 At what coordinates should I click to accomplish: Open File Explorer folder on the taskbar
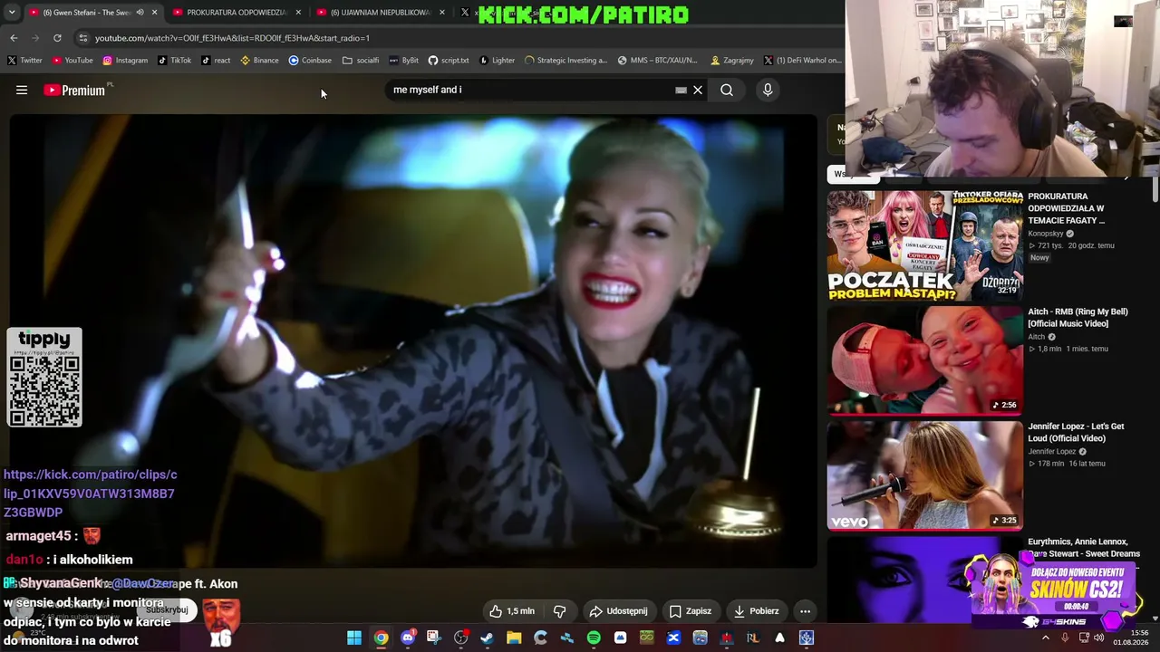point(514,638)
